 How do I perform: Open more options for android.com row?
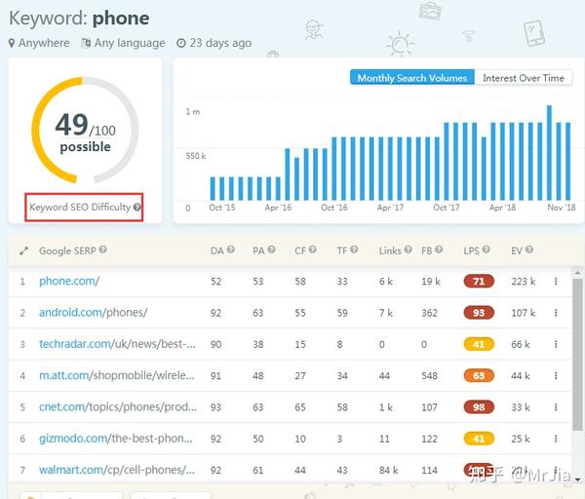click(556, 313)
